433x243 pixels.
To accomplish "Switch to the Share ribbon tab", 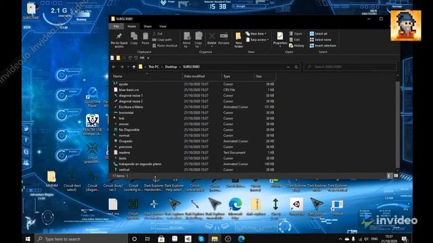I will [147, 26].
